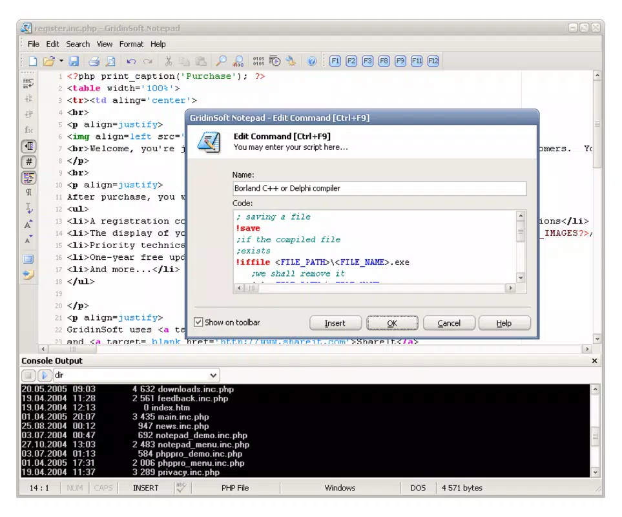
Task: Open print preview icon
Action: pyautogui.click(x=110, y=61)
